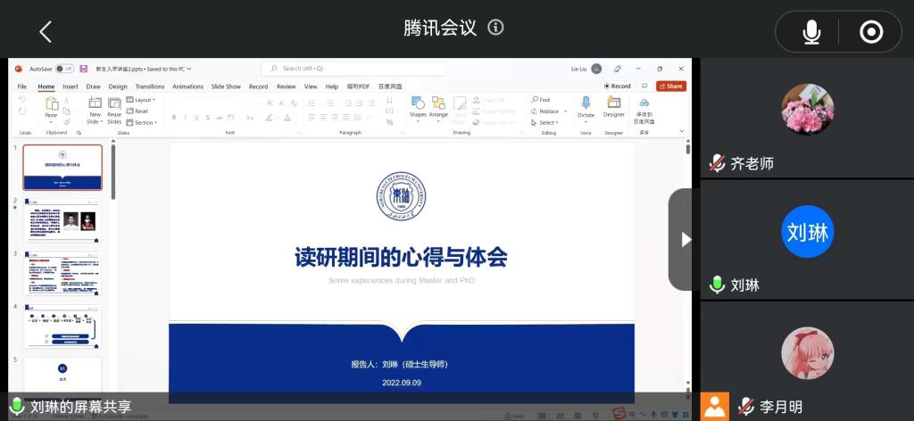Open the 百度网盘 ribbon tab

pos(390,87)
